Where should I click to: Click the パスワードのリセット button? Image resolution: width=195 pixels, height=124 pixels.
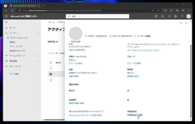pyautogui.click(x=96, y=36)
